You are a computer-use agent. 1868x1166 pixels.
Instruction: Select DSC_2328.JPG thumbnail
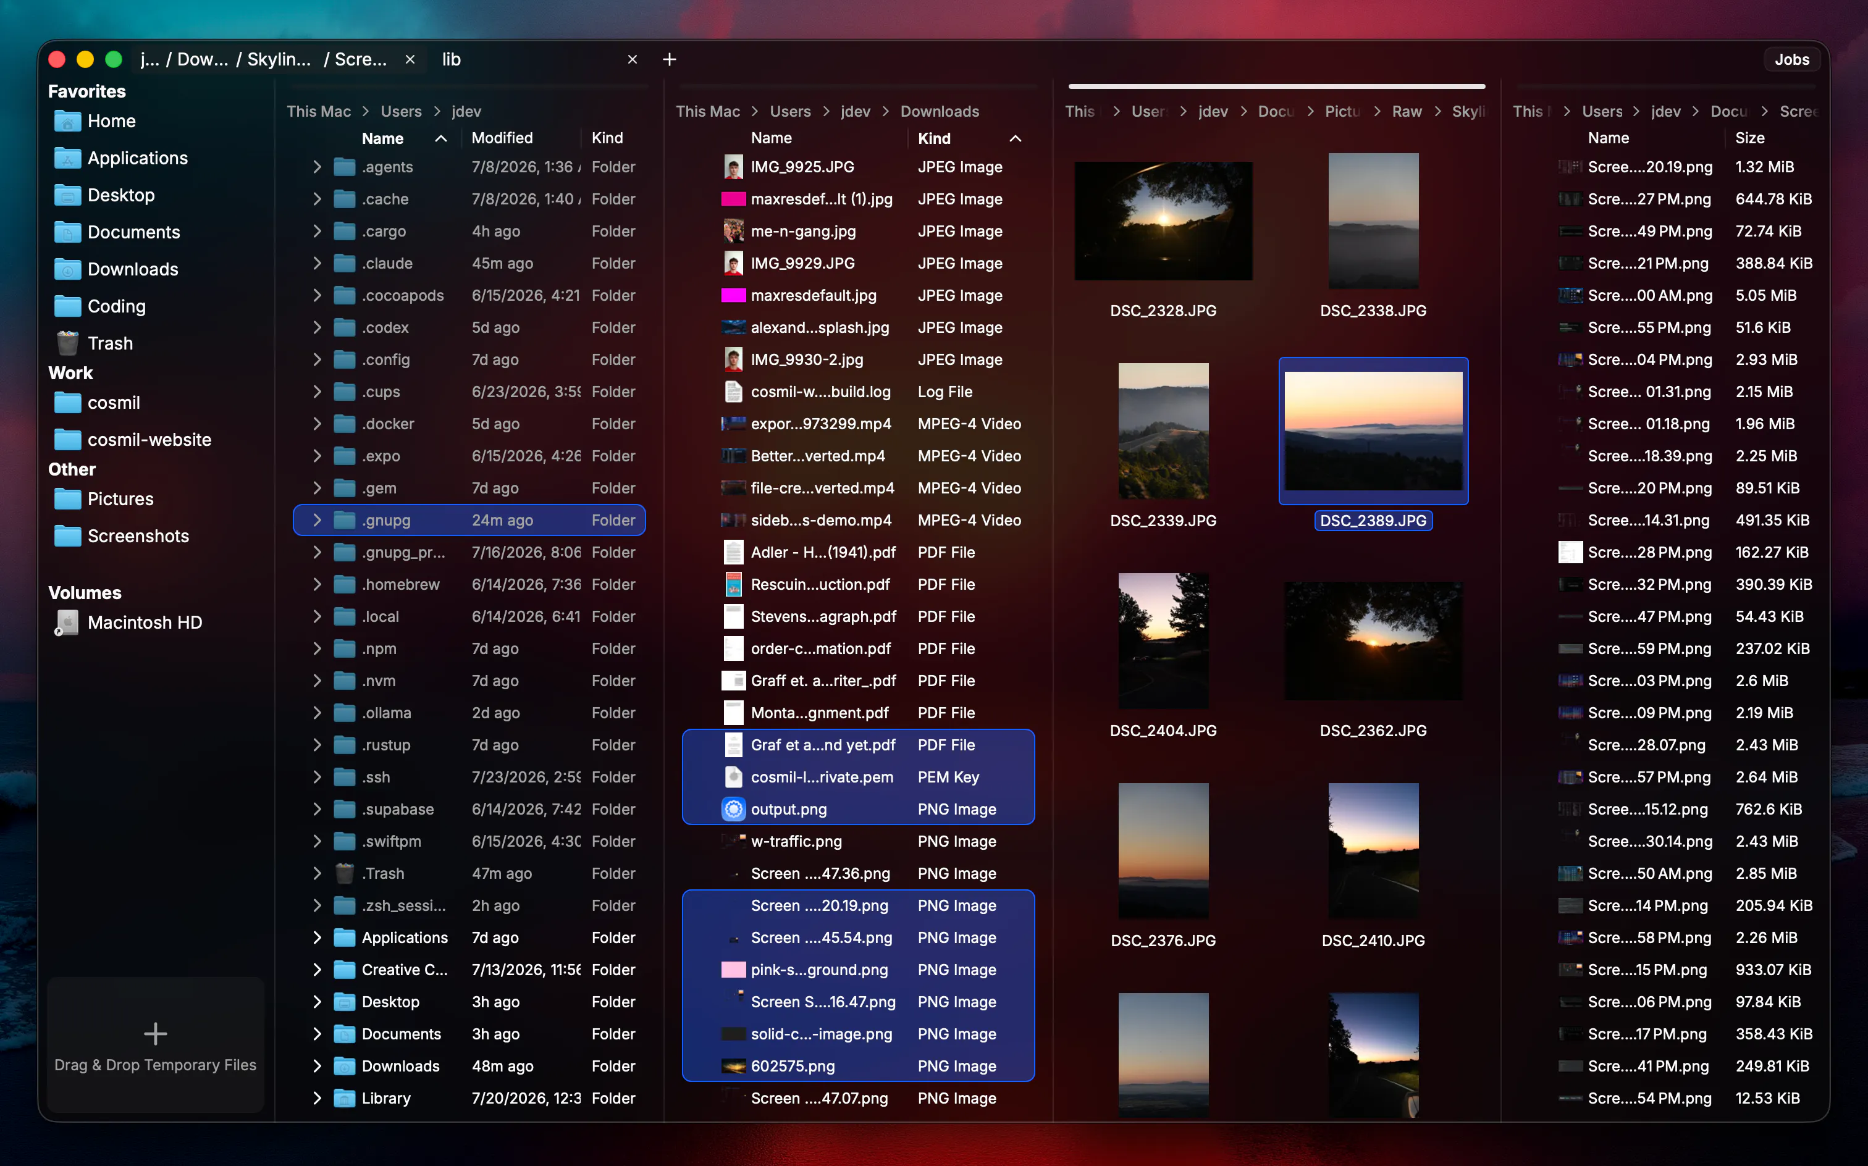(x=1163, y=220)
